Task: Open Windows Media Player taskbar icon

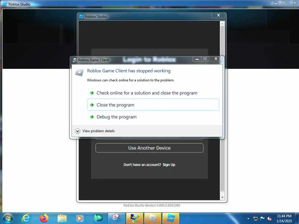Action: [x=79, y=218]
